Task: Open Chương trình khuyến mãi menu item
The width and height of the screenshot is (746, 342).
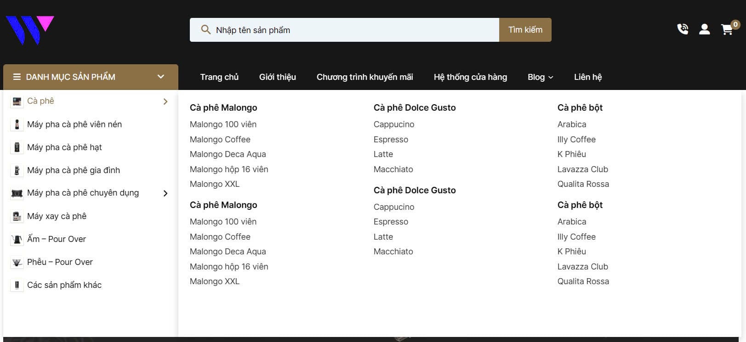Action: tap(364, 77)
